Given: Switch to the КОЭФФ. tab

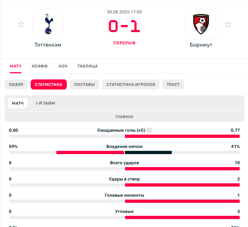Looking at the screenshot, I should 40,66.
